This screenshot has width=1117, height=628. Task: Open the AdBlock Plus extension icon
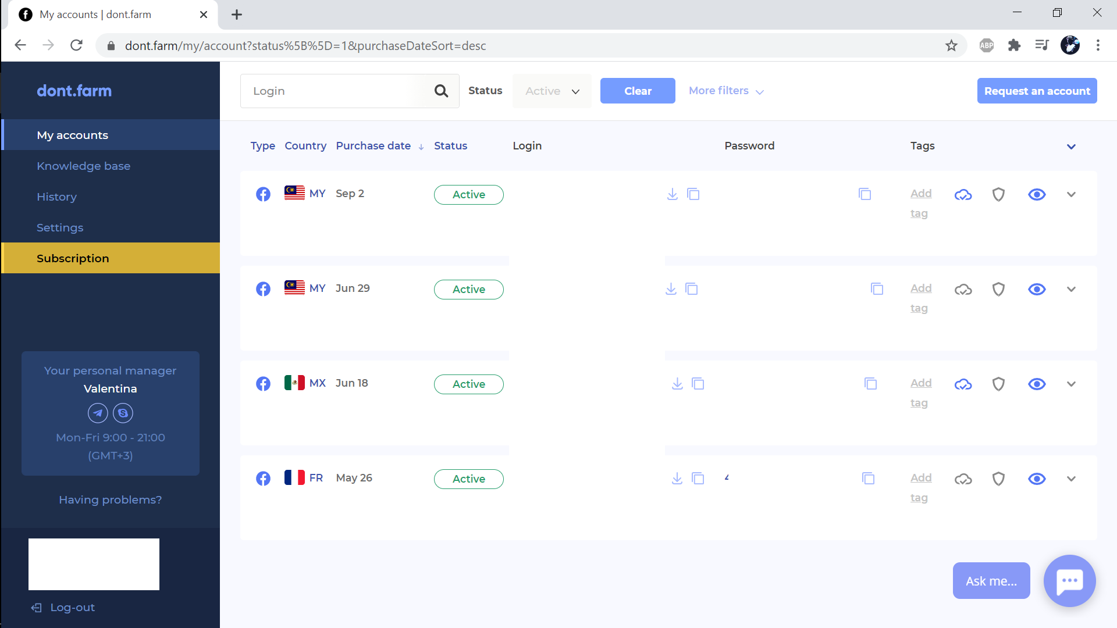point(987,45)
